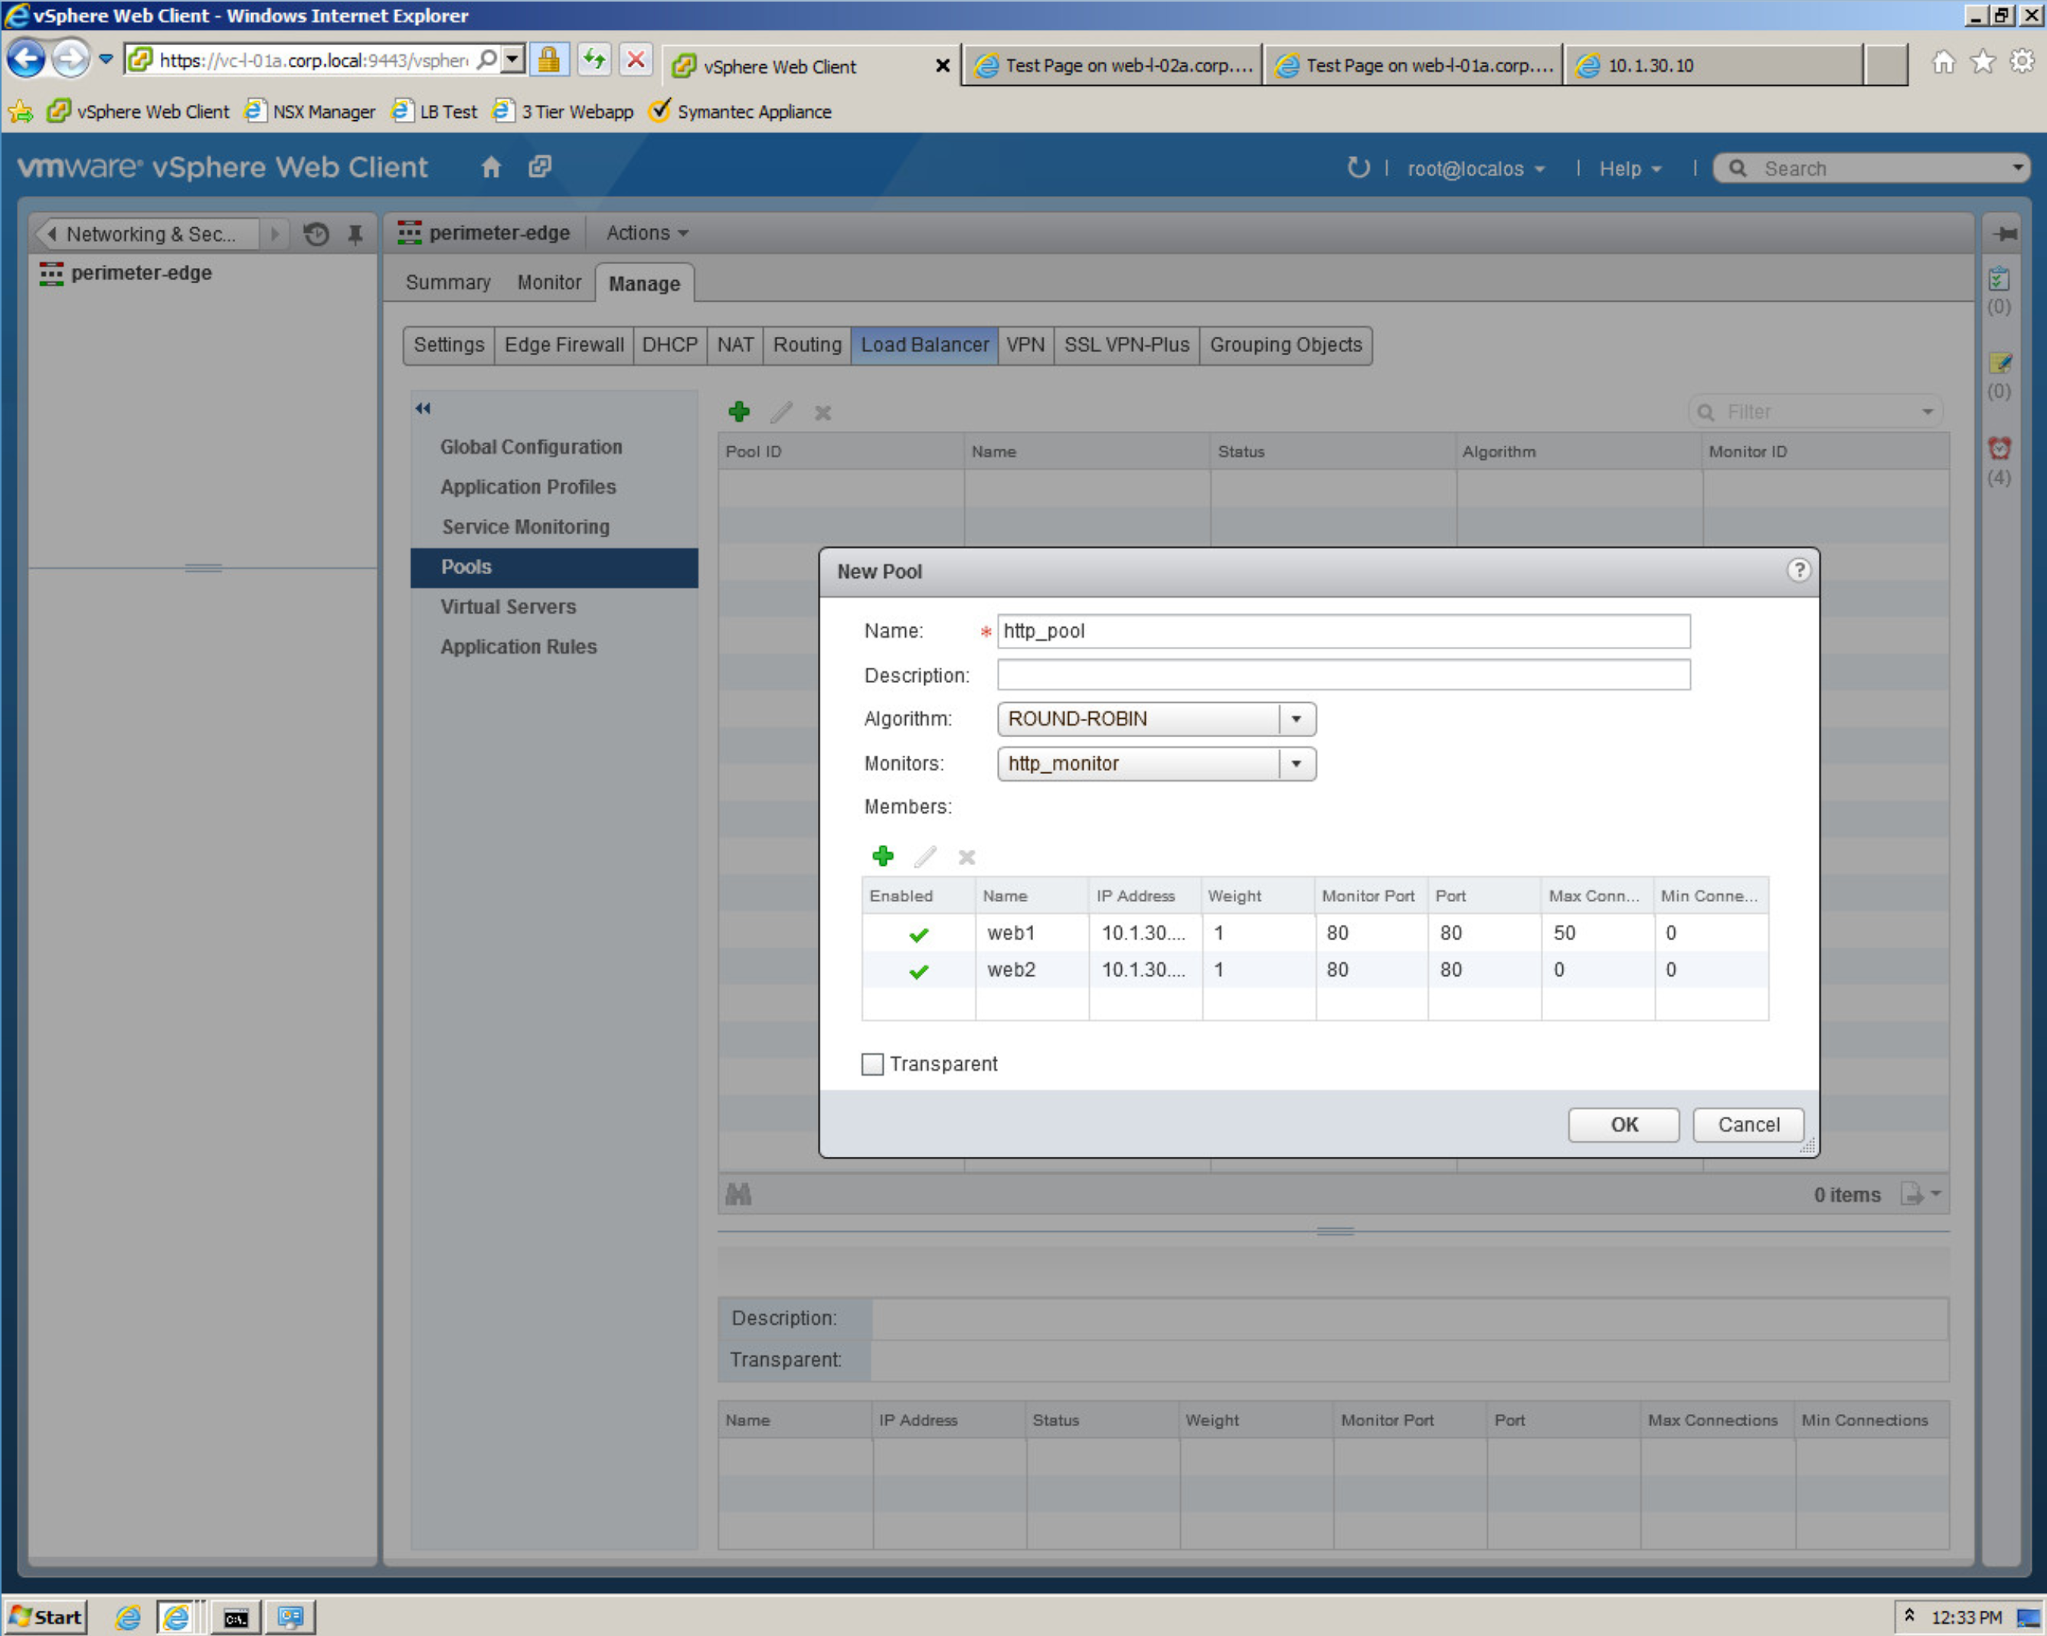Viewport: 2047px width, 1636px height.
Task: Click the alarms icon in the right sidebar
Action: [x=1999, y=449]
